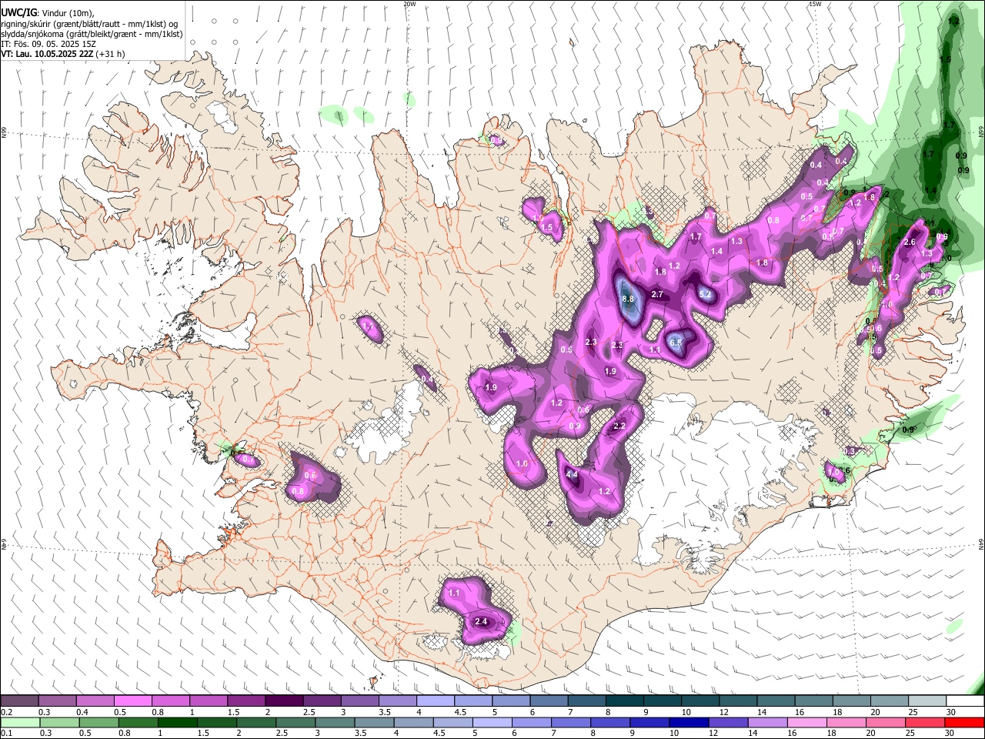Click the 2.2 snowfall value on the map
This screenshot has height=739, width=985.
pyautogui.click(x=619, y=426)
